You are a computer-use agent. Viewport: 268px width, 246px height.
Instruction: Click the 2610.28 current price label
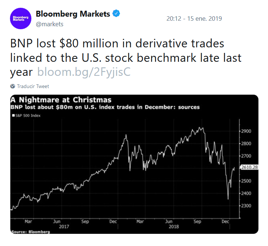coord(249,168)
